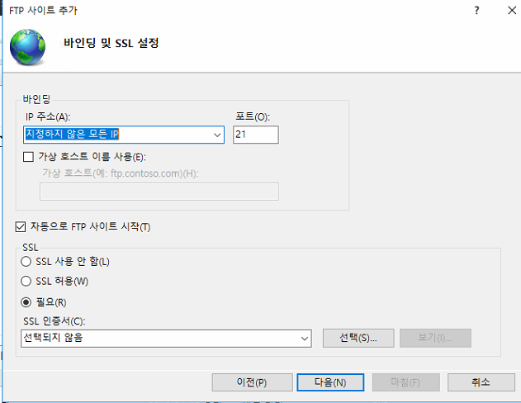Select SSL 사용 안 함 radio button

(x=26, y=262)
